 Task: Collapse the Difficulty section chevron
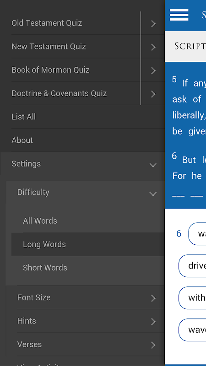(153, 194)
